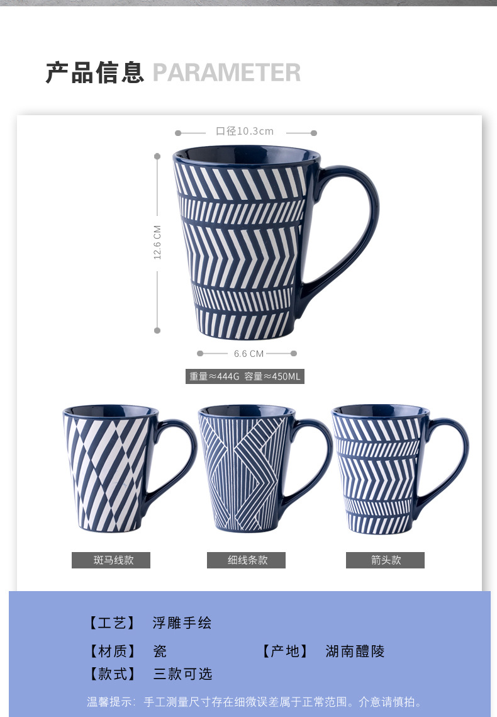
Task: Click the 【产地】 label
Action: click(x=285, y=651)
